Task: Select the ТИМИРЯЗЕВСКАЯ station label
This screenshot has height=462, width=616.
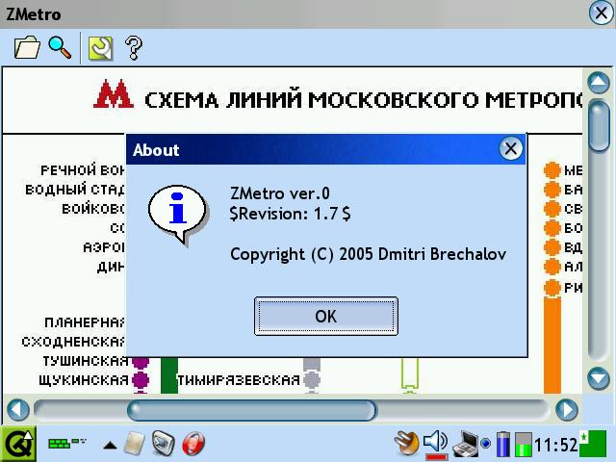Action: 239,380
